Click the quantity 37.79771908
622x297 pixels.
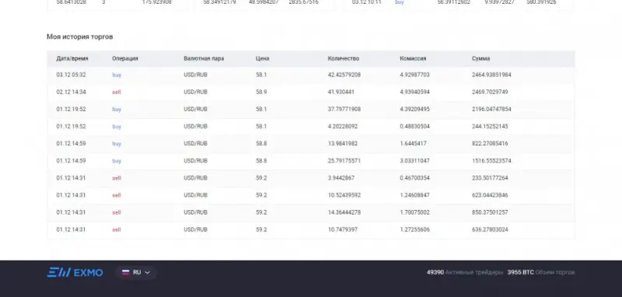click(x=344, y=110)
